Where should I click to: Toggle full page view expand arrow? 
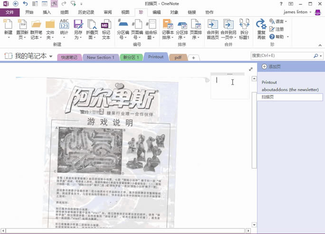coord(251,69)
